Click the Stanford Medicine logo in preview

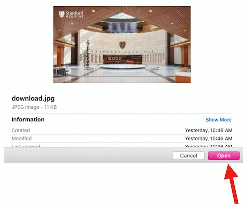point(71,14)
